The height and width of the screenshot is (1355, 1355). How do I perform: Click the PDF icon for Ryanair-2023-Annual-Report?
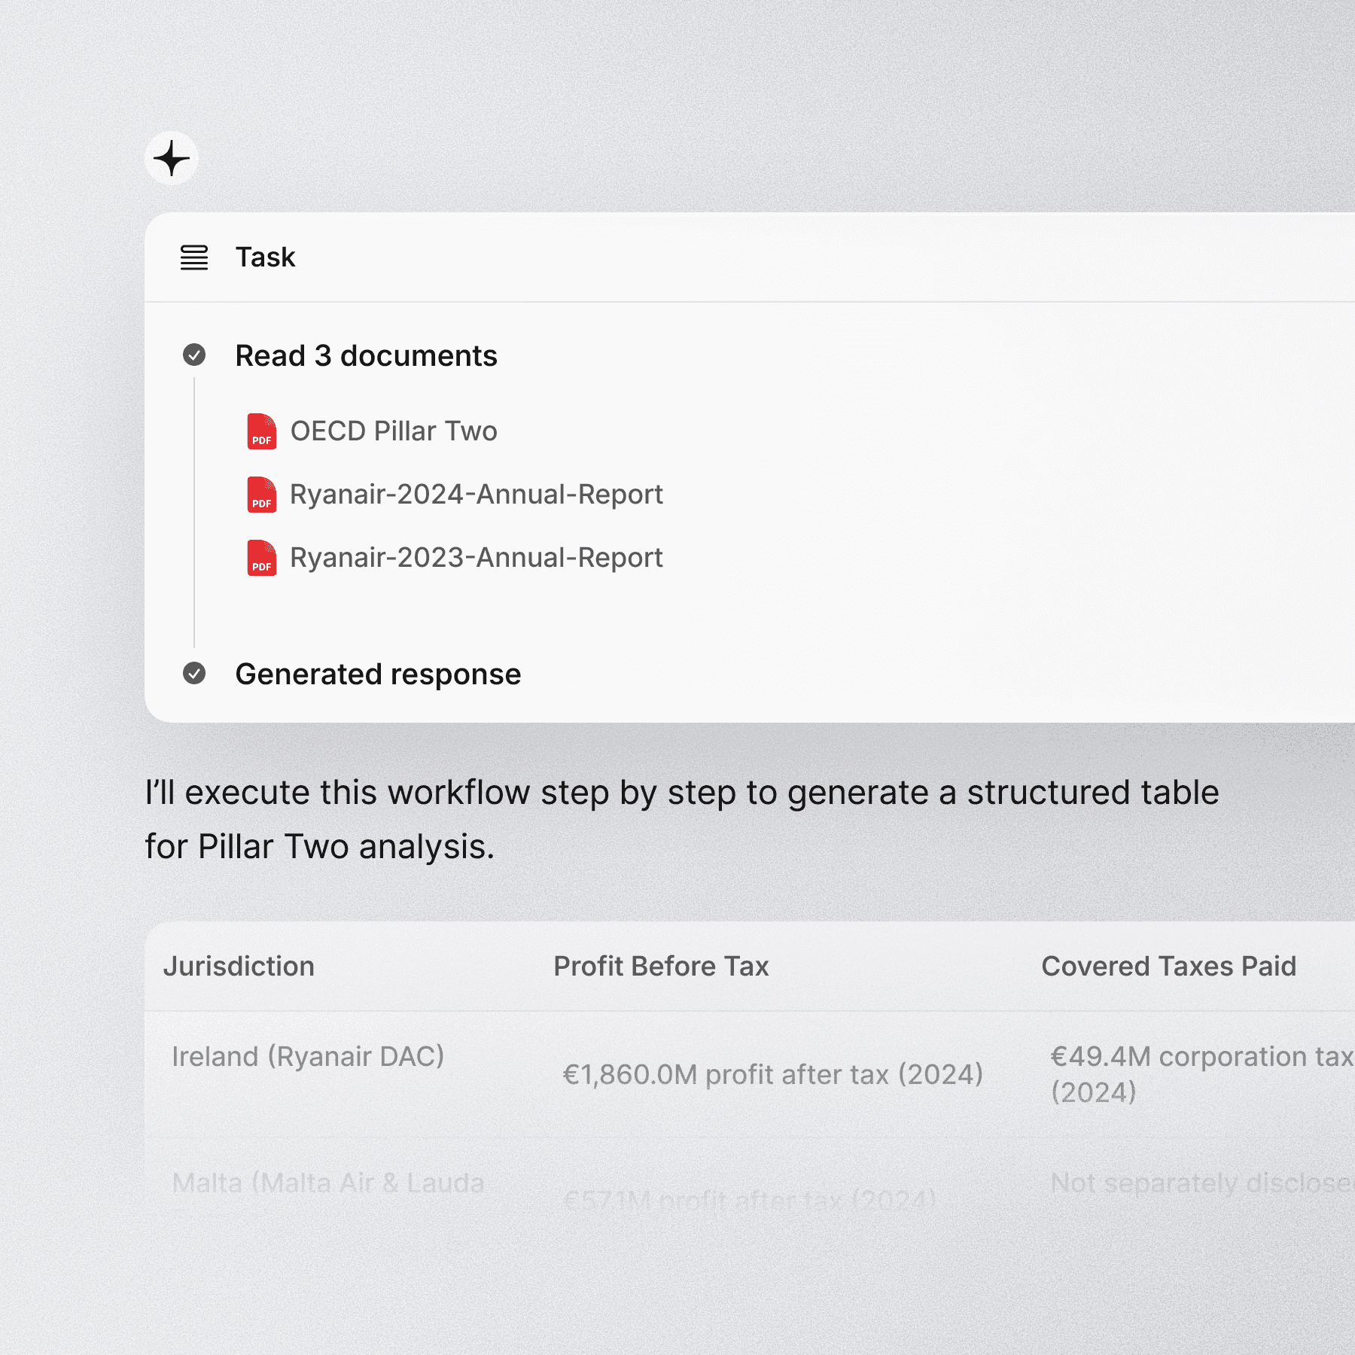click(x=262, y=558)
